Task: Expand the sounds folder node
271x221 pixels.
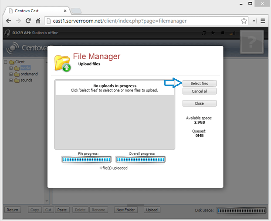Action: click(x=11, y=80)
